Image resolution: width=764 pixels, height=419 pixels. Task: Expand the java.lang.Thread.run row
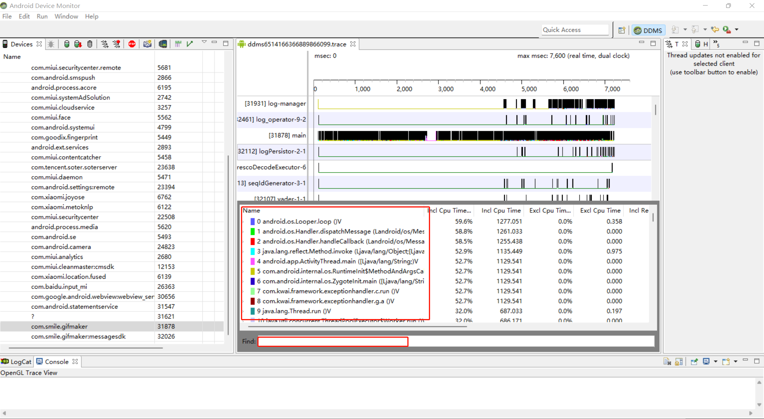pyautogui.click(x=243, y=311)
